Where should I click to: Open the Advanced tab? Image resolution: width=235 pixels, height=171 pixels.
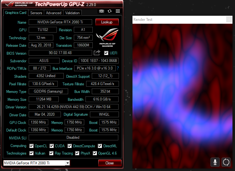(x=54, y=13)
